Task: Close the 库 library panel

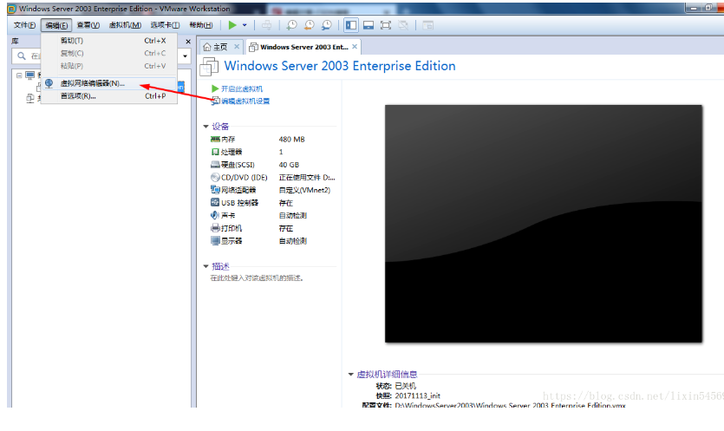Action: tap(188, 42)
